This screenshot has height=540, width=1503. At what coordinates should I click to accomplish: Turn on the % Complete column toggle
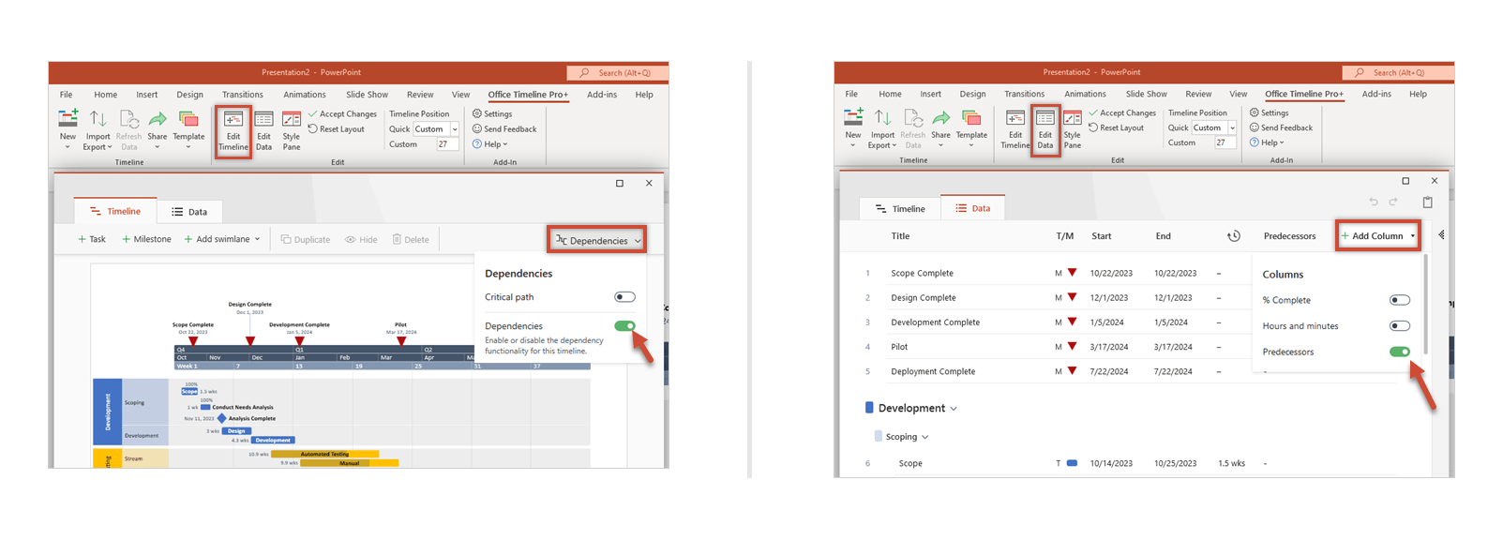[x=1399, y=301]
